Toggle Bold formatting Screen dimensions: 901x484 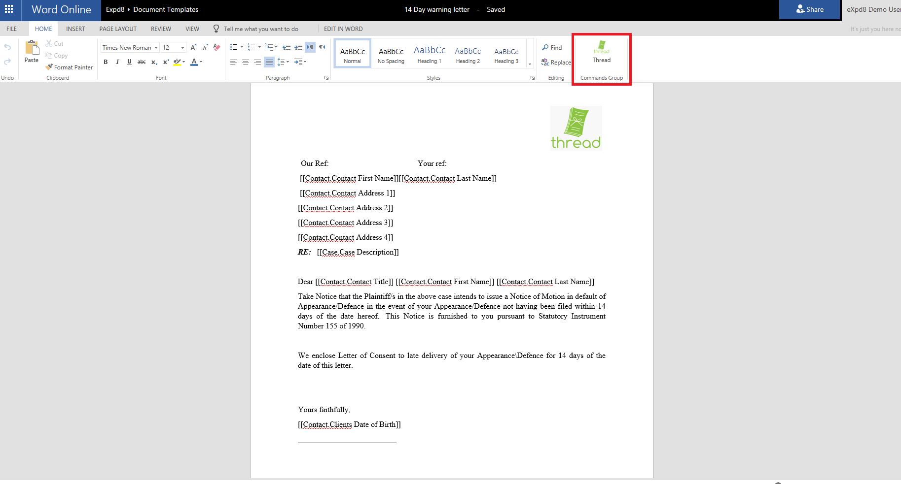(x=106, y=62)
